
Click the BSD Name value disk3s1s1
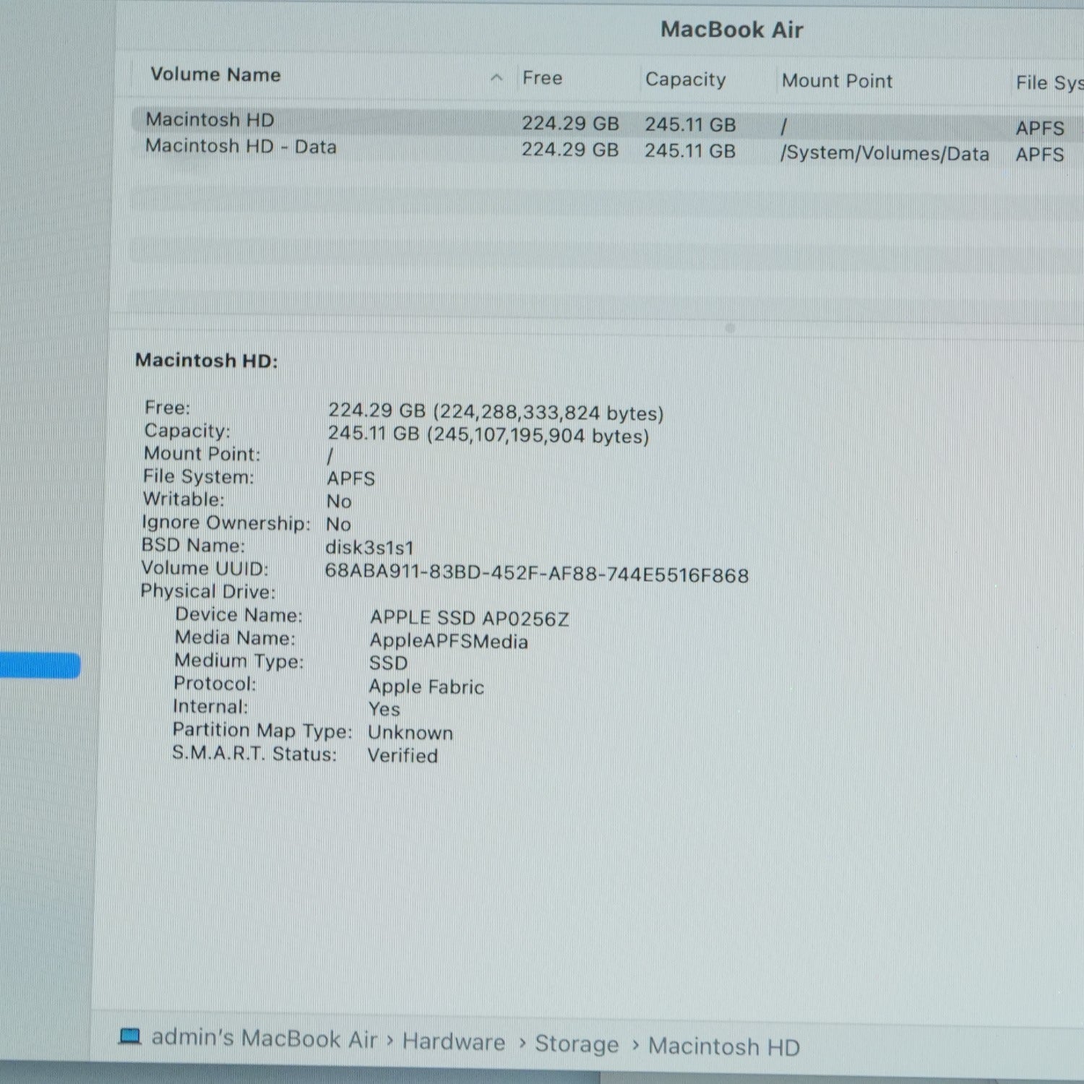click(369, 547)
